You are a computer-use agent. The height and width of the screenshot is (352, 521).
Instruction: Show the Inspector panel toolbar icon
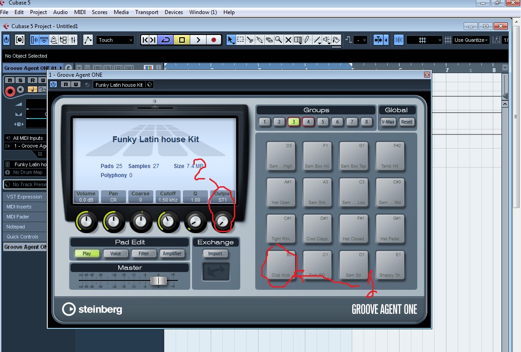tap(35, 40)
